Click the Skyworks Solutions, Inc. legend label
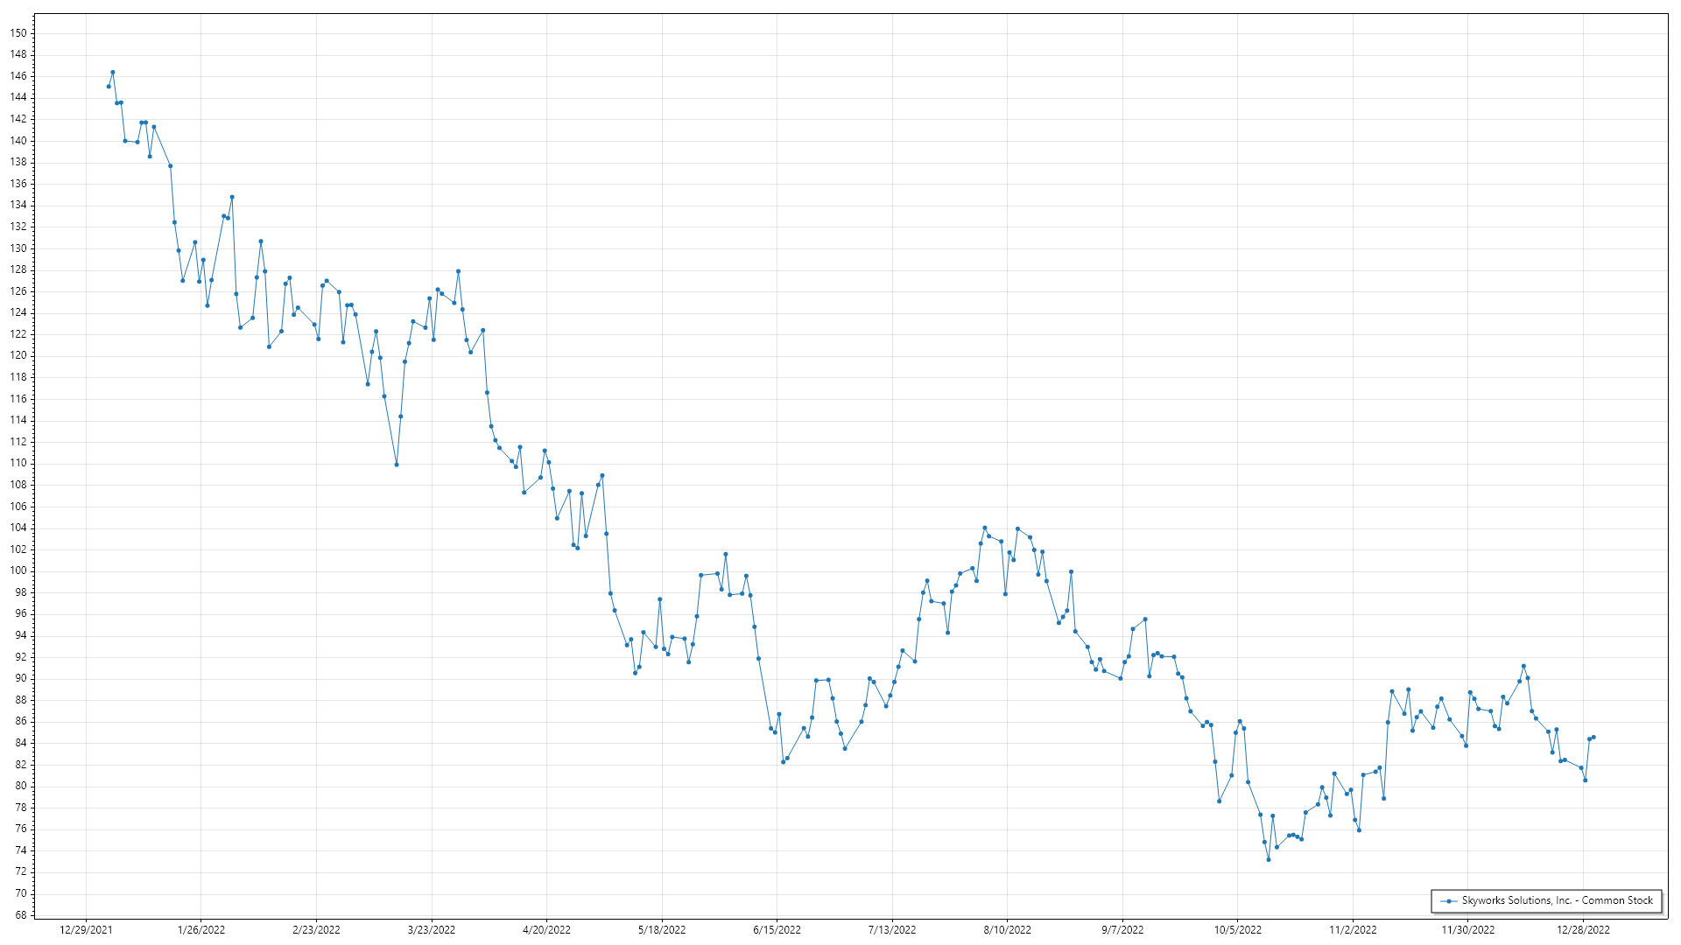1681x945 pixels. coord(1557,900)
